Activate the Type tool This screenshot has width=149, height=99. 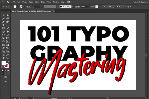tap(3, 25)
